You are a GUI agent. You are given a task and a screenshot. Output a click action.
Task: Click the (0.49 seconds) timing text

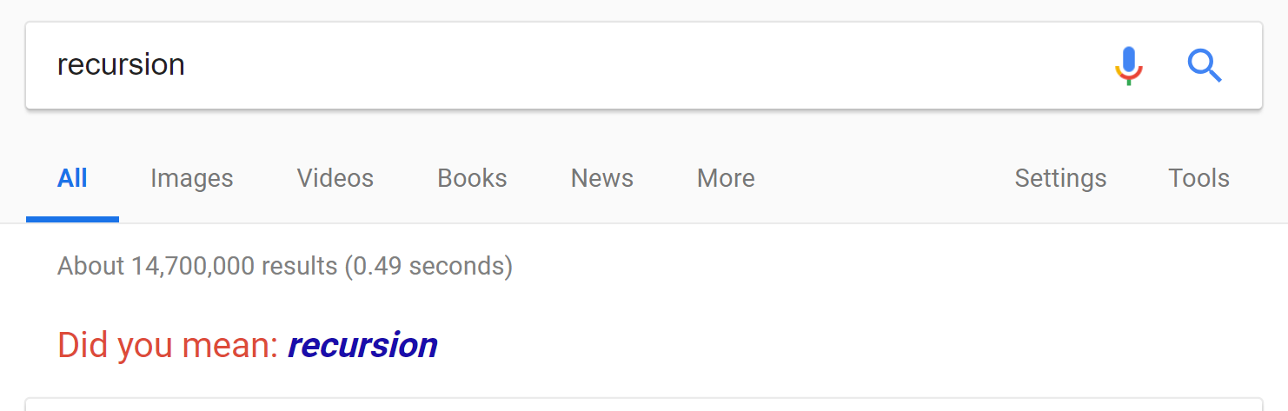coord(428,266)
